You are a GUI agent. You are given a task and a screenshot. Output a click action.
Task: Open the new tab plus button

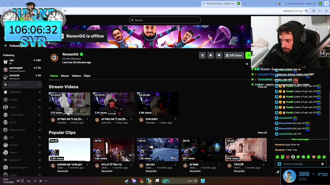pyautogui.click(x=198, y=3)
